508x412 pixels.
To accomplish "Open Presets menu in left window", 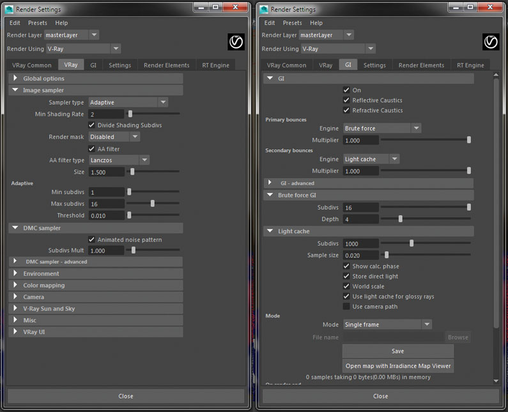I will pyautogui.click(x=38, y=23).
